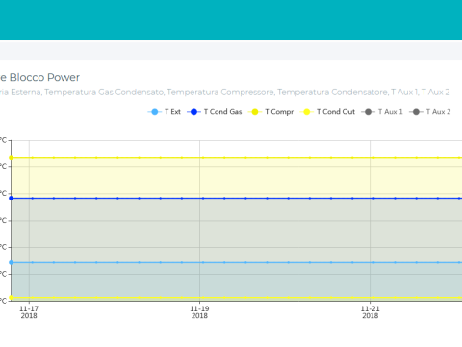
Task: Click the light blue T Ext legend marker
Action: point(155,112)
